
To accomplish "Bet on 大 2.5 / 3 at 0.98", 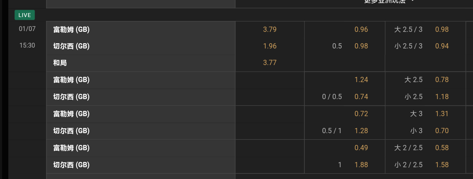I will tap(442, 30).
